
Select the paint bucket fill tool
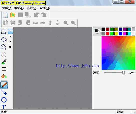click(4, 76)
